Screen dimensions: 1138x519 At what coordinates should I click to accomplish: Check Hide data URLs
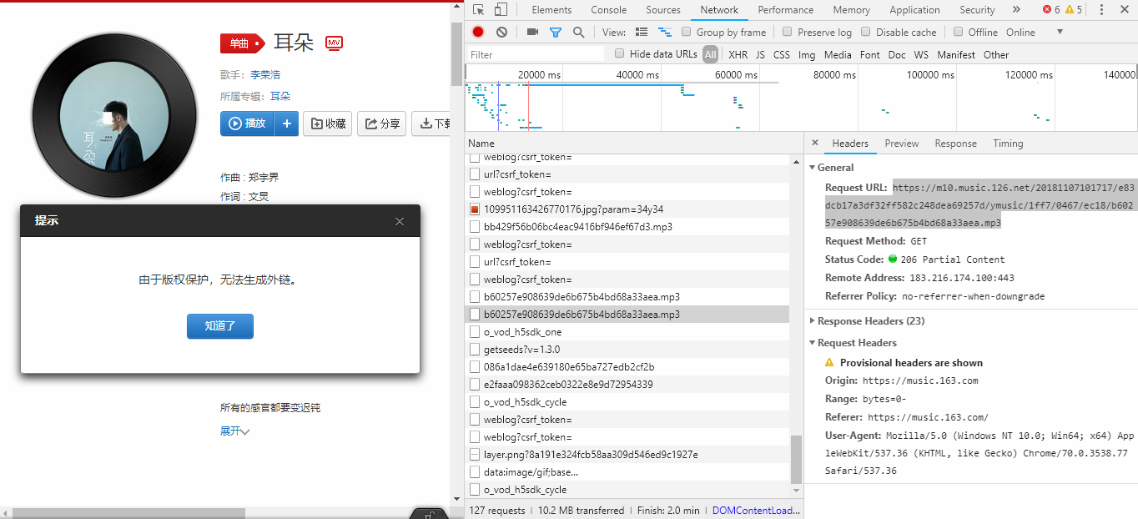tap(618, 53)
